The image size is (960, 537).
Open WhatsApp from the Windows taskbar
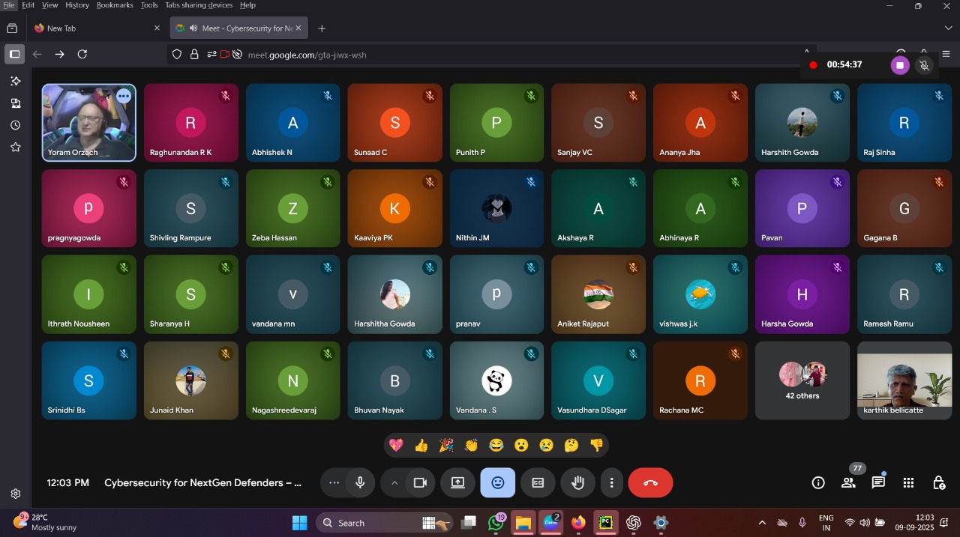[x=496, y=523]
